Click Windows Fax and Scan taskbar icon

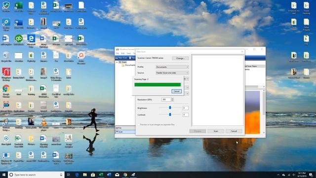pyautogui.click(x=133, y=175)
